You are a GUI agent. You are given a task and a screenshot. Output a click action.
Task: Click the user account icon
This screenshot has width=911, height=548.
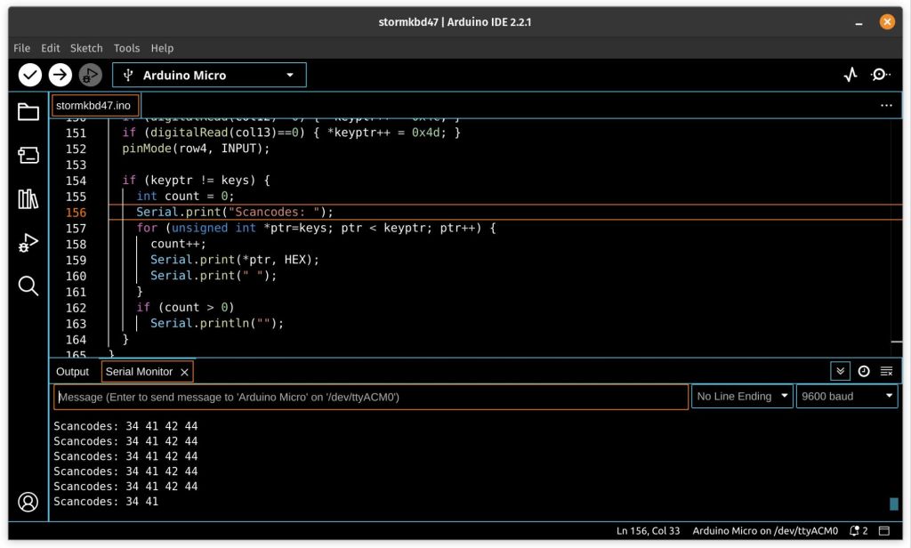point(28,502)
